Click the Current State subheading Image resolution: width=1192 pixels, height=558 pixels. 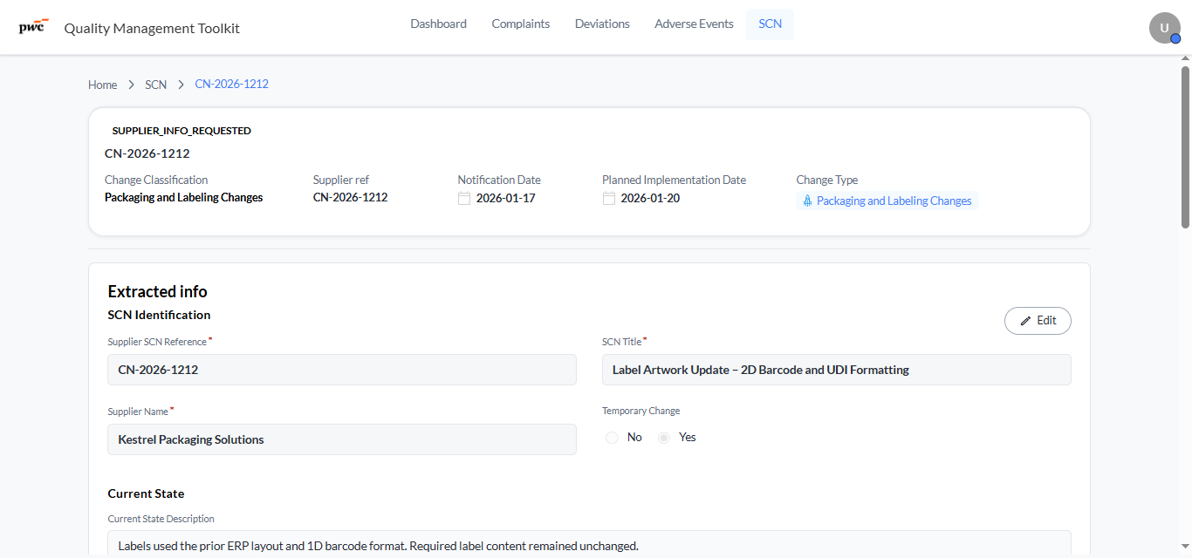click(x=146, y=493)
